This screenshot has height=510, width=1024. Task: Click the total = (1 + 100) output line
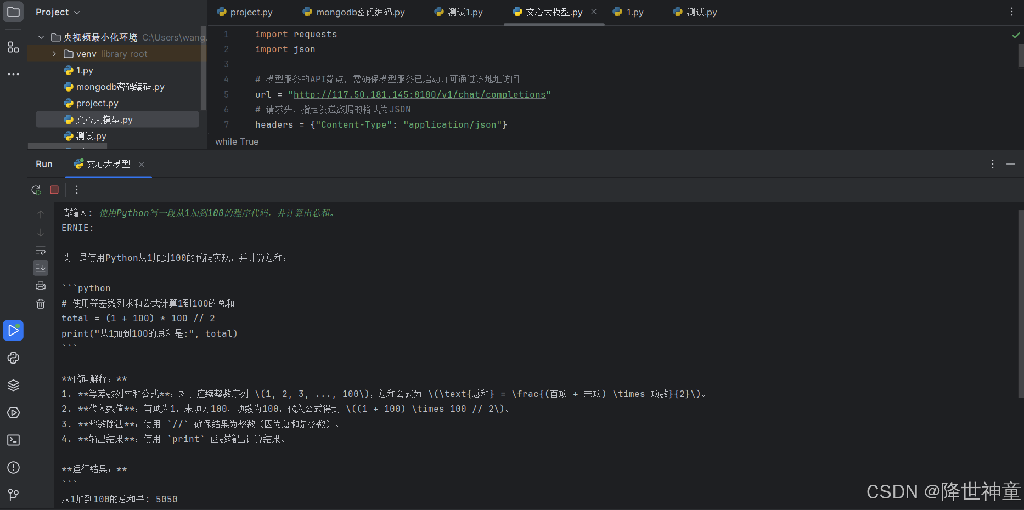coord(138,318)
